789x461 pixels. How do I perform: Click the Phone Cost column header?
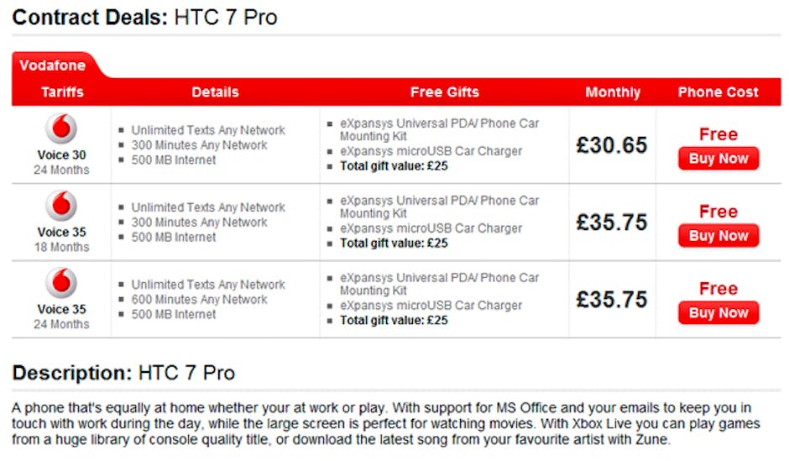718,92
